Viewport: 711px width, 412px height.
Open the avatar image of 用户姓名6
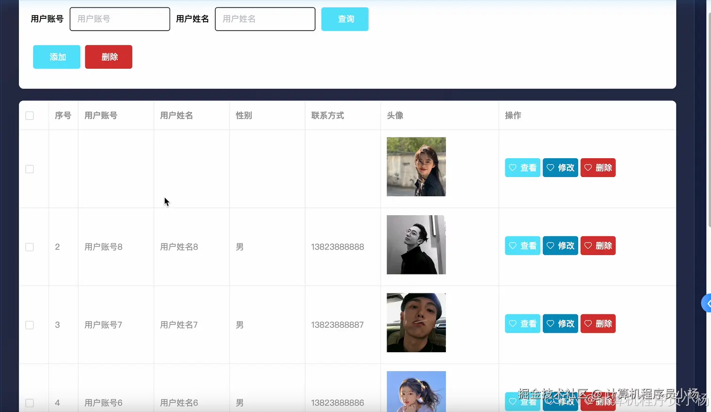[x=416, y=392]
